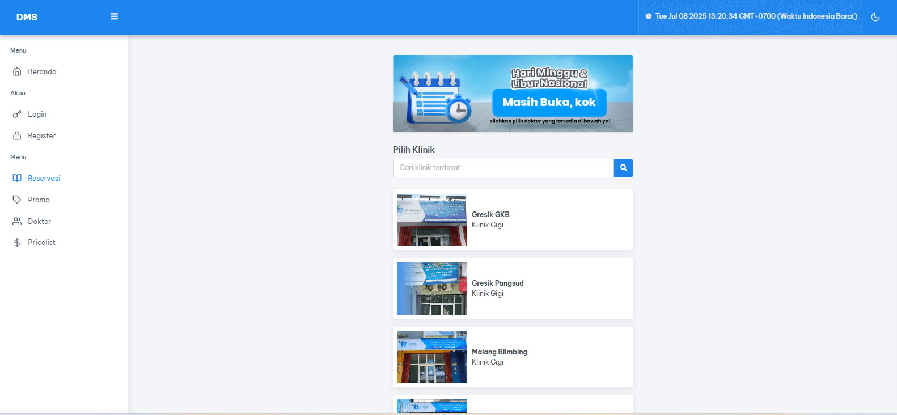Click Klinik Gigi under Malang Blimbing
Screen dimensions: 897x415
(x=488, y=362)
